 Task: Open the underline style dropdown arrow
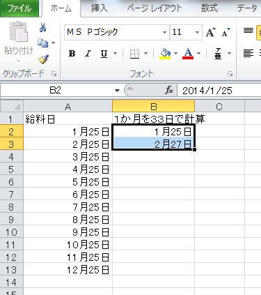(x=115, y=54)
